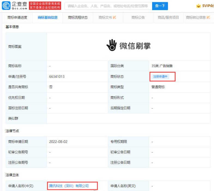View the 商品/服务项目 tab

(x=168, y=17)
